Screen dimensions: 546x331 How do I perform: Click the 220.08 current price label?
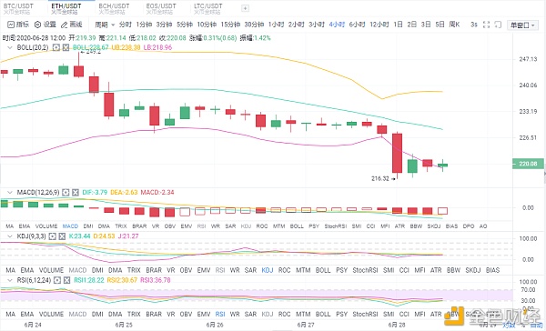click(x=528, y=164)
